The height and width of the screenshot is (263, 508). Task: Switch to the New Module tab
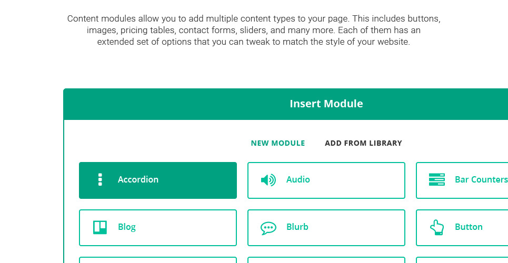pos(278,143)
